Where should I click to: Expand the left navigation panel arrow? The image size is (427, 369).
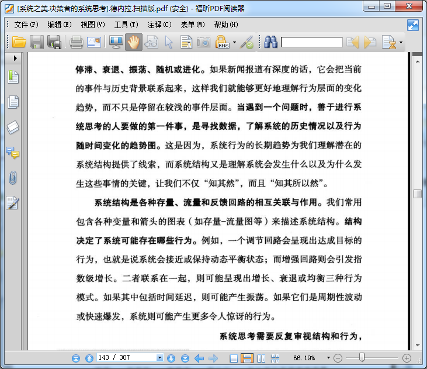[x=15, y=58]
